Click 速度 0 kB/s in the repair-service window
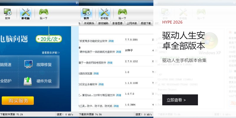The image size is (236, 118). 65,114
